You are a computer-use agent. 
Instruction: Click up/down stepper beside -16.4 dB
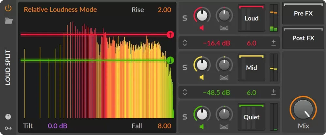pyautogui.click(x=185, y=43)
